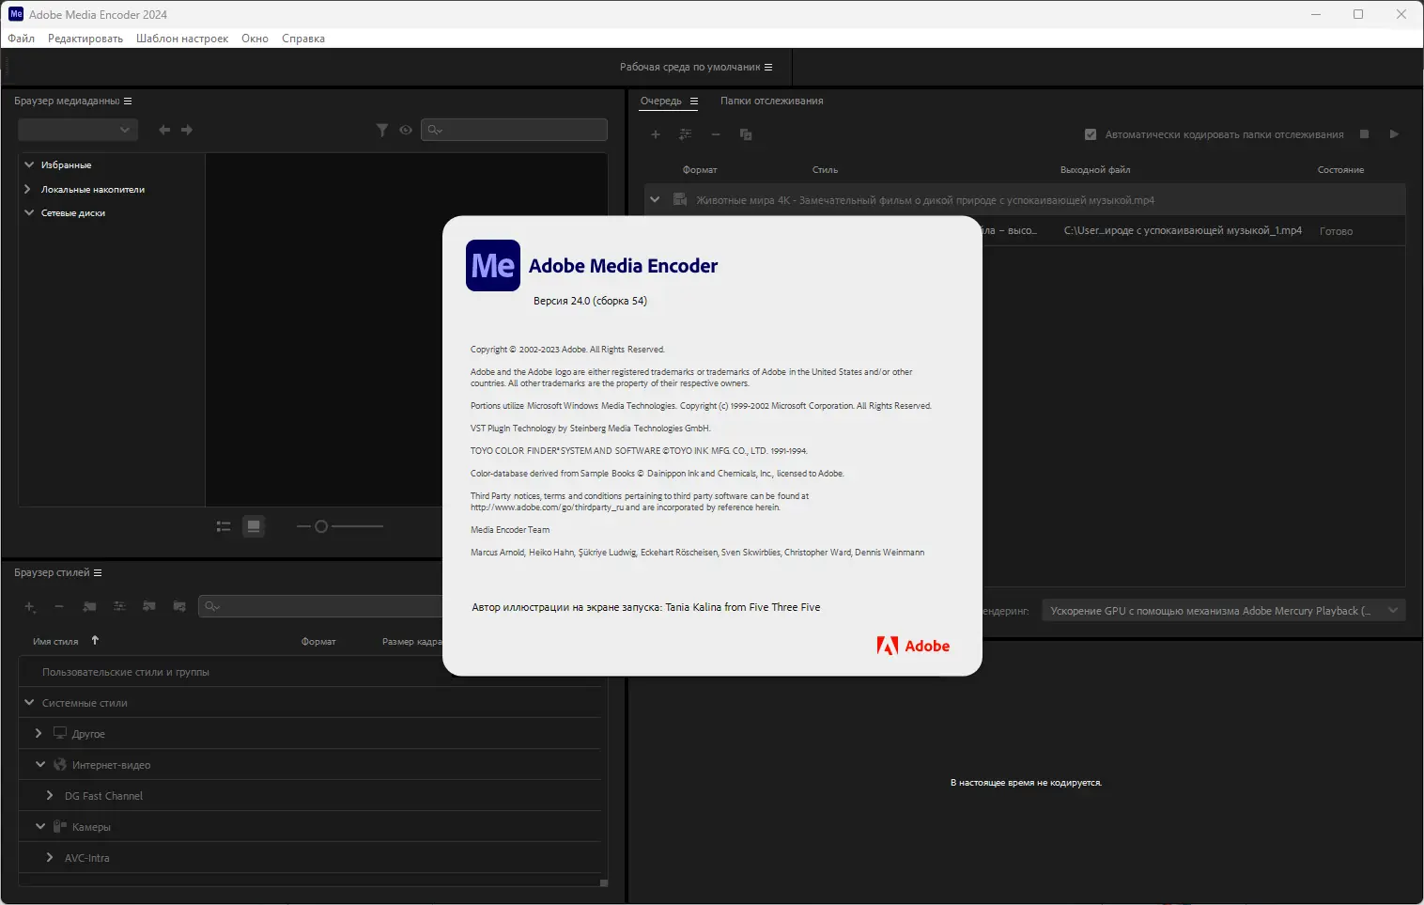Open the output file path ending _1.mp4
Screen dimensions: 1424x905
1183,230
